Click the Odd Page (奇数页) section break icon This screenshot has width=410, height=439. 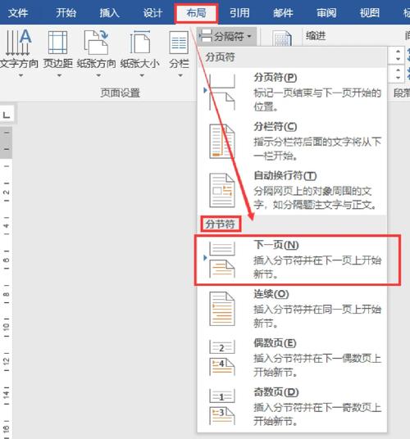pyautogui.click(x=222, y=406)
